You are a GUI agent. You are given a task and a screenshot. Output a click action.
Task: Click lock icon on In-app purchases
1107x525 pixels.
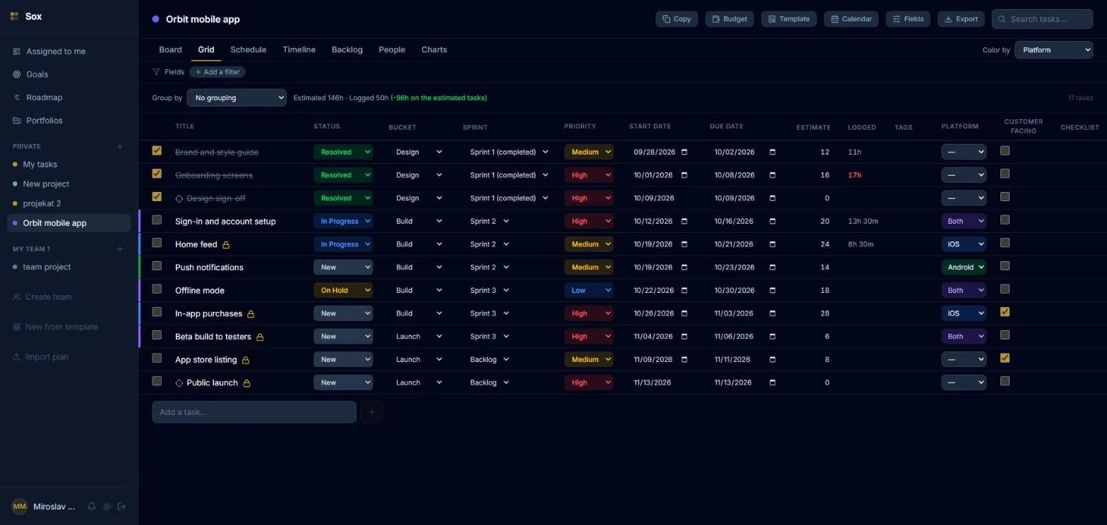click(251, 314)
